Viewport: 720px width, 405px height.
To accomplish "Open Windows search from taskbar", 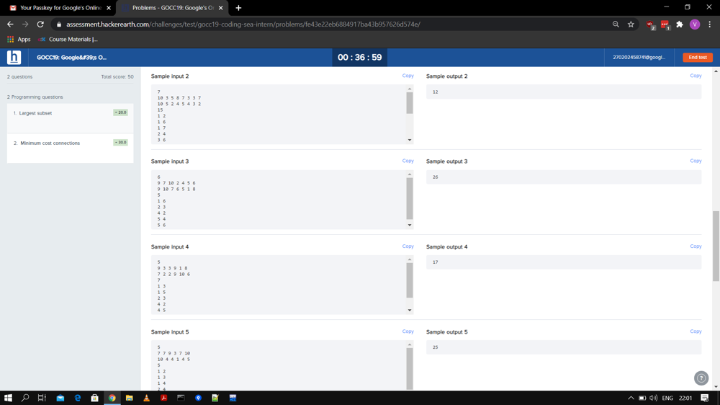I will coord(25,398).
